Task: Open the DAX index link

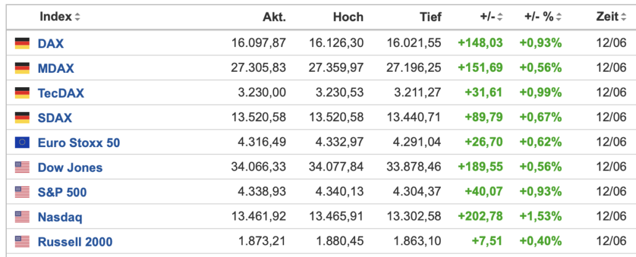Action: [51, 43]
